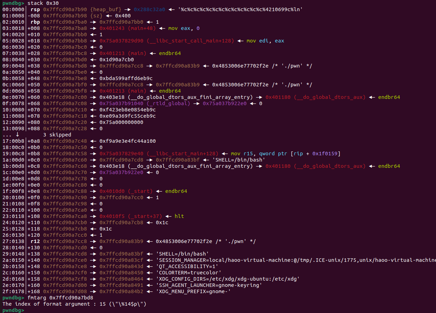Image resolution: width=436 pixels, height=313 pixels.
Task: Click the __libc_start_main+128 symbol
Action: coord(183,154)
